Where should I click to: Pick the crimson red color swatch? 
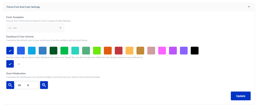118,50
